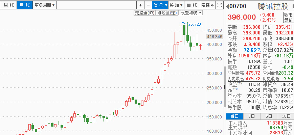Viewport: 294px width, 135px height.
Task: Click the 内盘 value 781.16万
Action: [284, 56]
